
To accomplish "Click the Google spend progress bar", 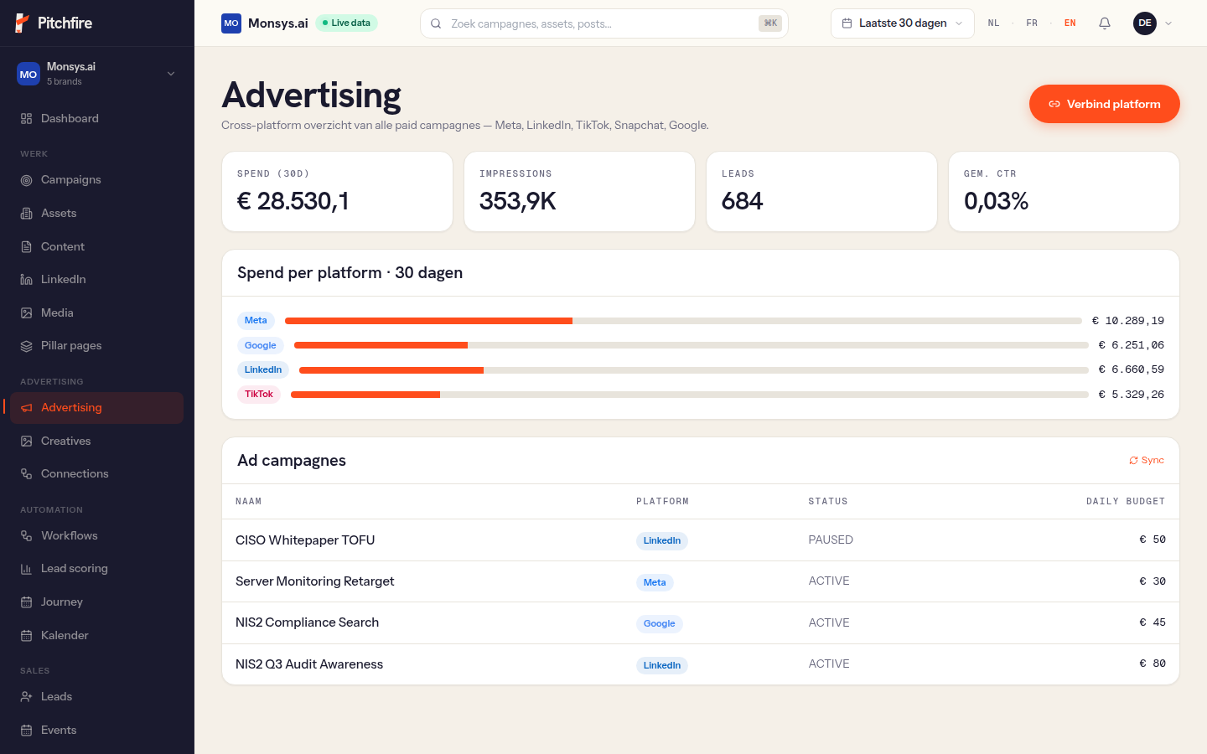I will (692, 345).
